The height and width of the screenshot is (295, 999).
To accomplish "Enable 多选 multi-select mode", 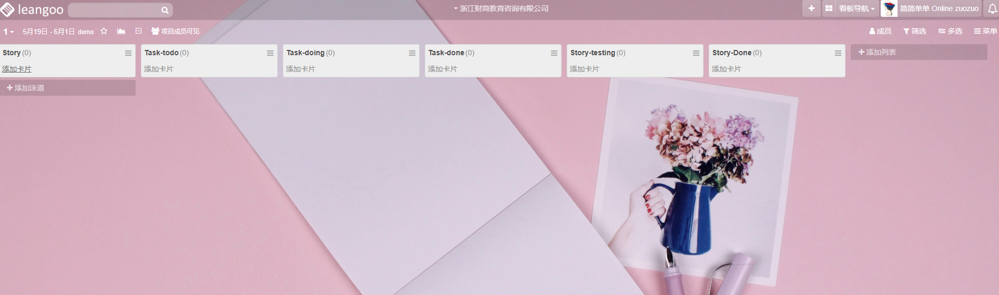I will click(951, 31).
